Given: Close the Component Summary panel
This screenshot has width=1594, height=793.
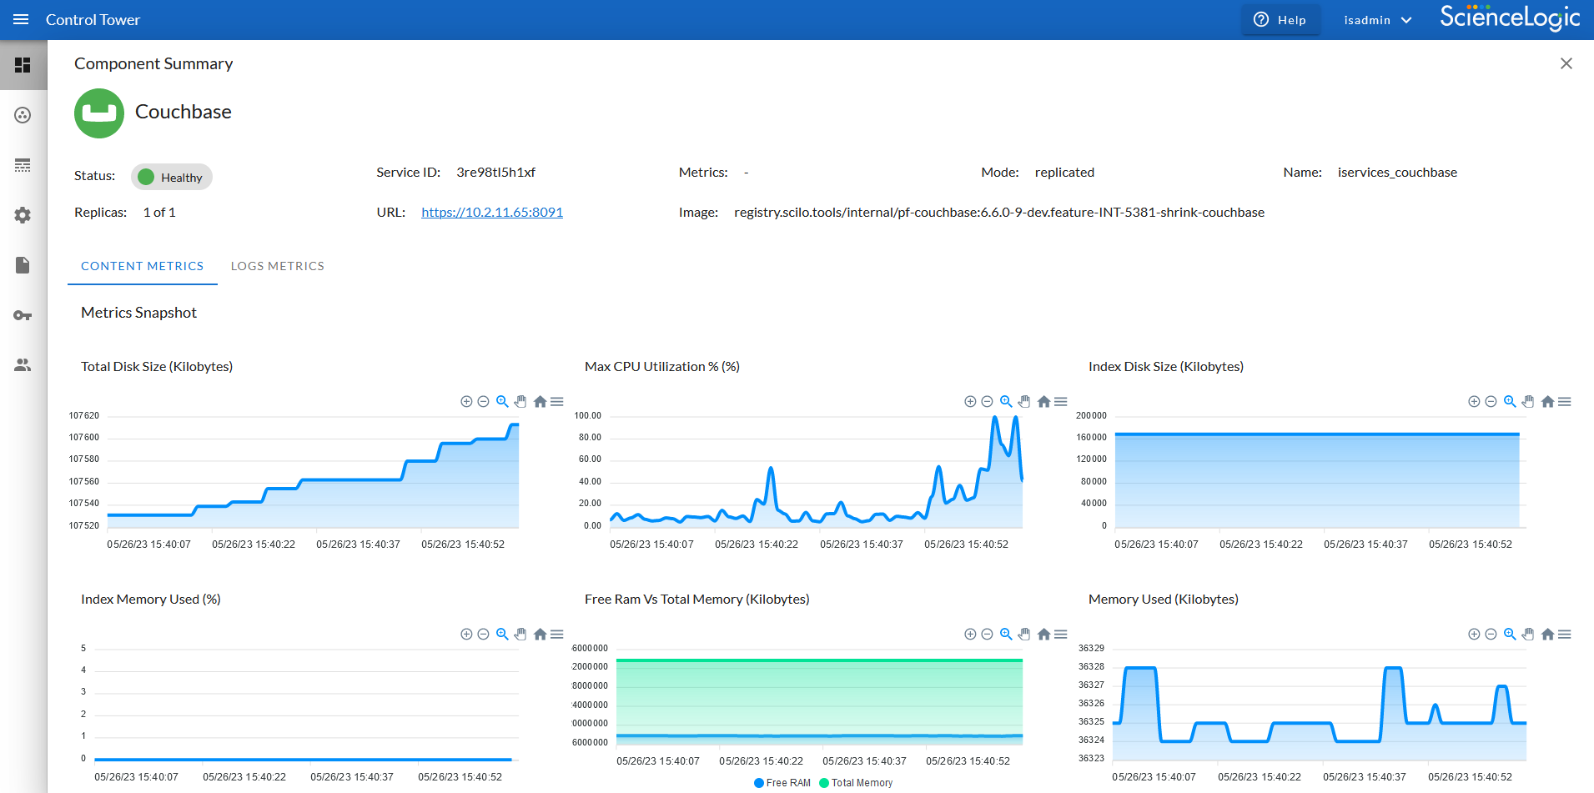Looking at the screenshot, I should 1566,63.
